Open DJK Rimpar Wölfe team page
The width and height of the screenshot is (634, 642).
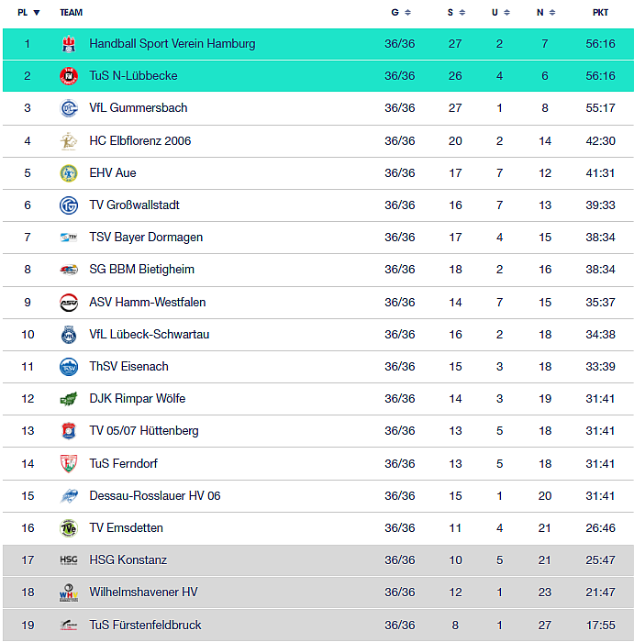(x=137, y=399)
